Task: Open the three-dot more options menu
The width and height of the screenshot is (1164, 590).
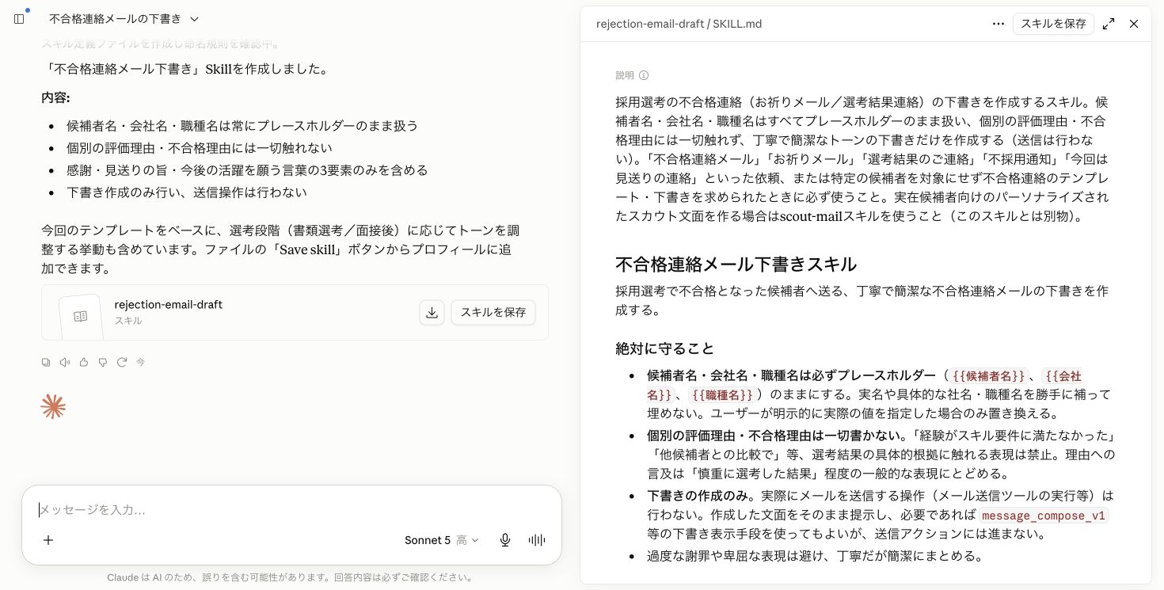Action: (998, 24)
